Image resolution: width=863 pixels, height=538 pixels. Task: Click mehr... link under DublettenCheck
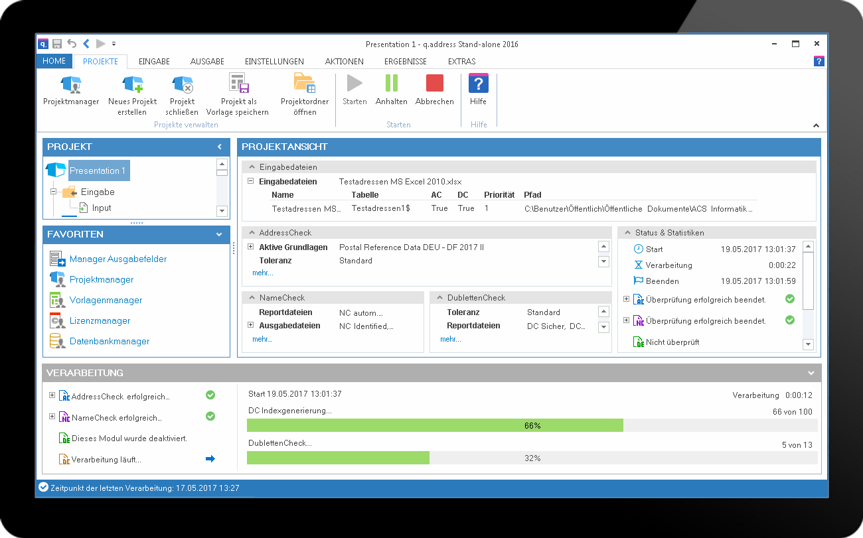(450, 339)
